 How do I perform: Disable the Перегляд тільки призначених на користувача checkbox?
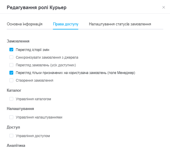pos(11,73)
